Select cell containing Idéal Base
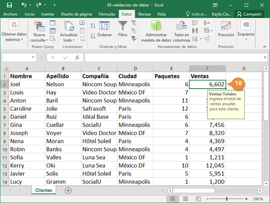 click(x=99, y=117)
